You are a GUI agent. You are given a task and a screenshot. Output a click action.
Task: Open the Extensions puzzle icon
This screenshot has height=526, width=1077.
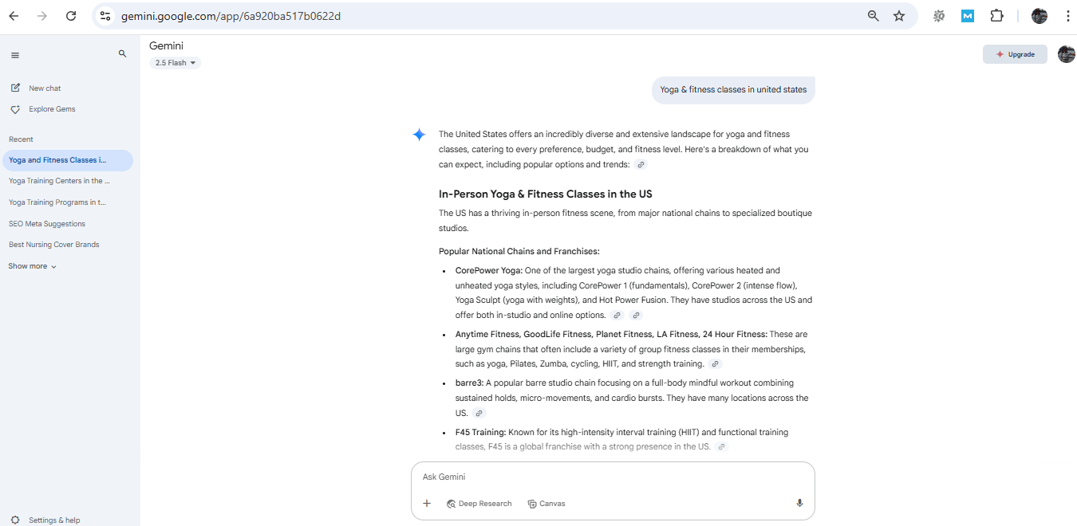[x=996, y=16]
